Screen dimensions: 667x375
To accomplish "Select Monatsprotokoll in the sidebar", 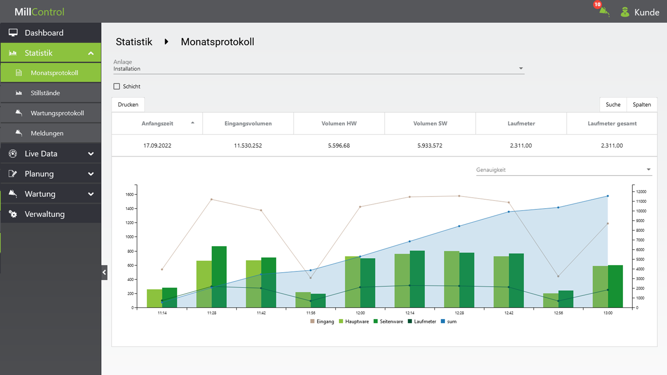I will pos(54,73).
